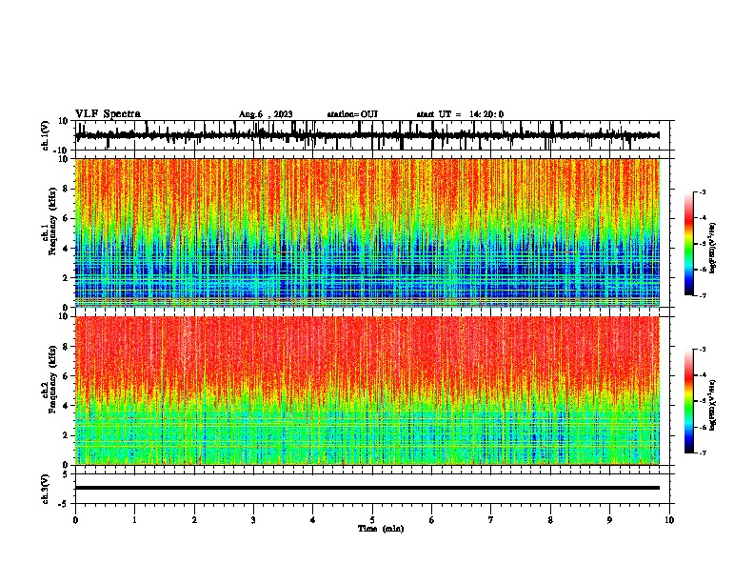Click the '-5' tick on ch.3(V) axis
Viewport: 754px width, 583px height.
pos(65,504)
